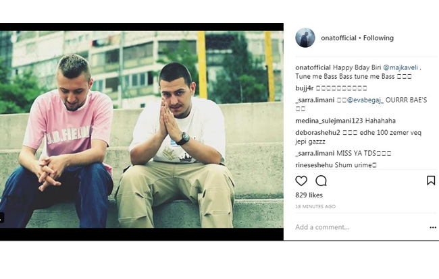Save the post with the bookmark icon
Image resolution: width=439 pixels, height=279 pixels.
(431, 181)
